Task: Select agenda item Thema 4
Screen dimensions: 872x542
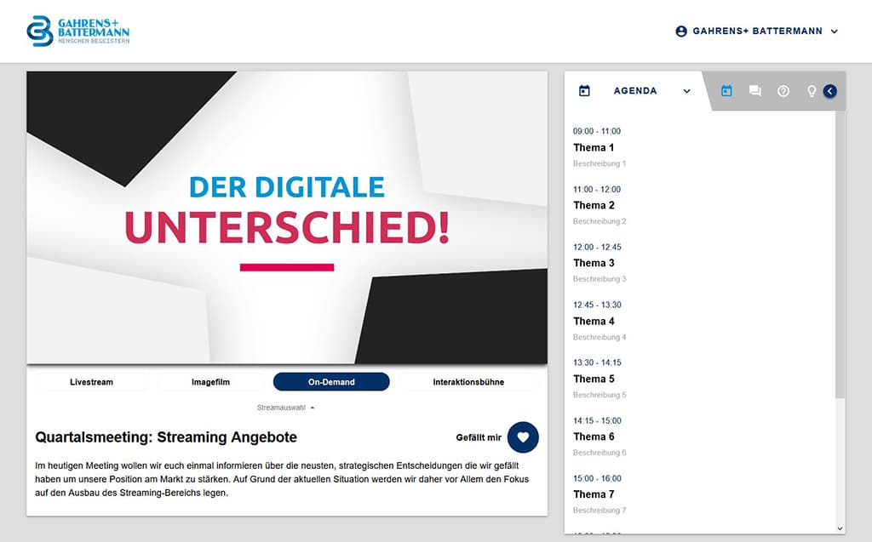Action: pyautogui.click(x=594, y=322)
